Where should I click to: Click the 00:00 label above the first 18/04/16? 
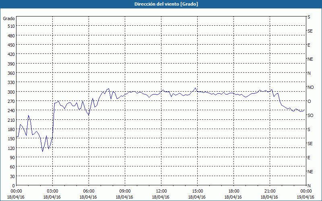pos(16,191)
